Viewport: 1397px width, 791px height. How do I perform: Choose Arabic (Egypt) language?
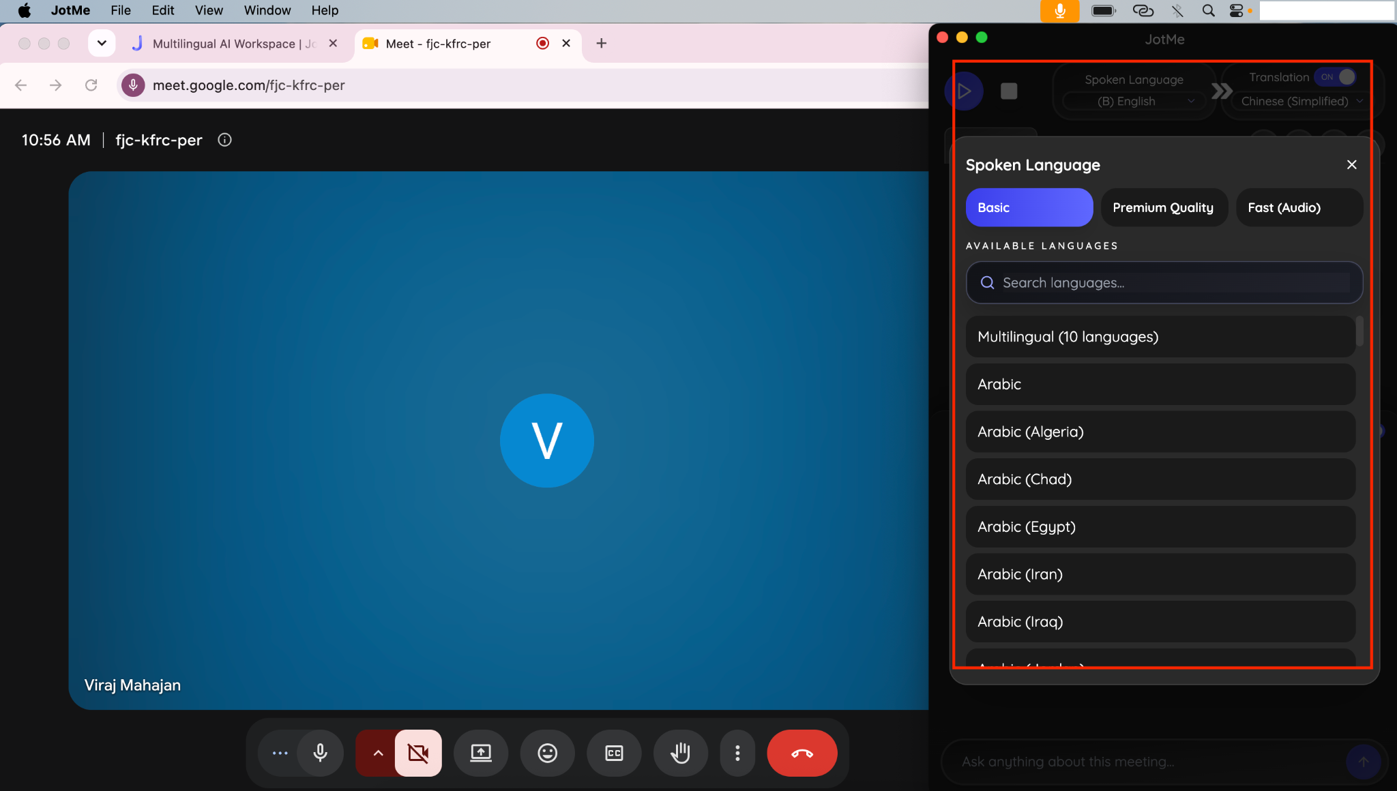pyautogui.click(x=1160, y=526)
